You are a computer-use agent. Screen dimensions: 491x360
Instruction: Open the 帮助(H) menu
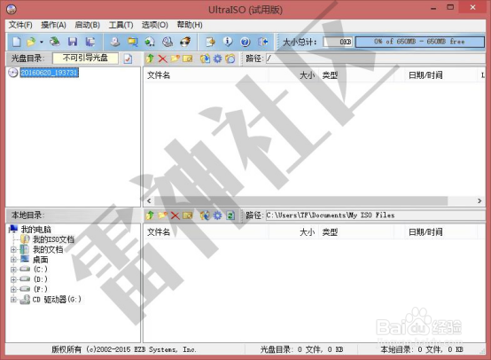point(190,25)
